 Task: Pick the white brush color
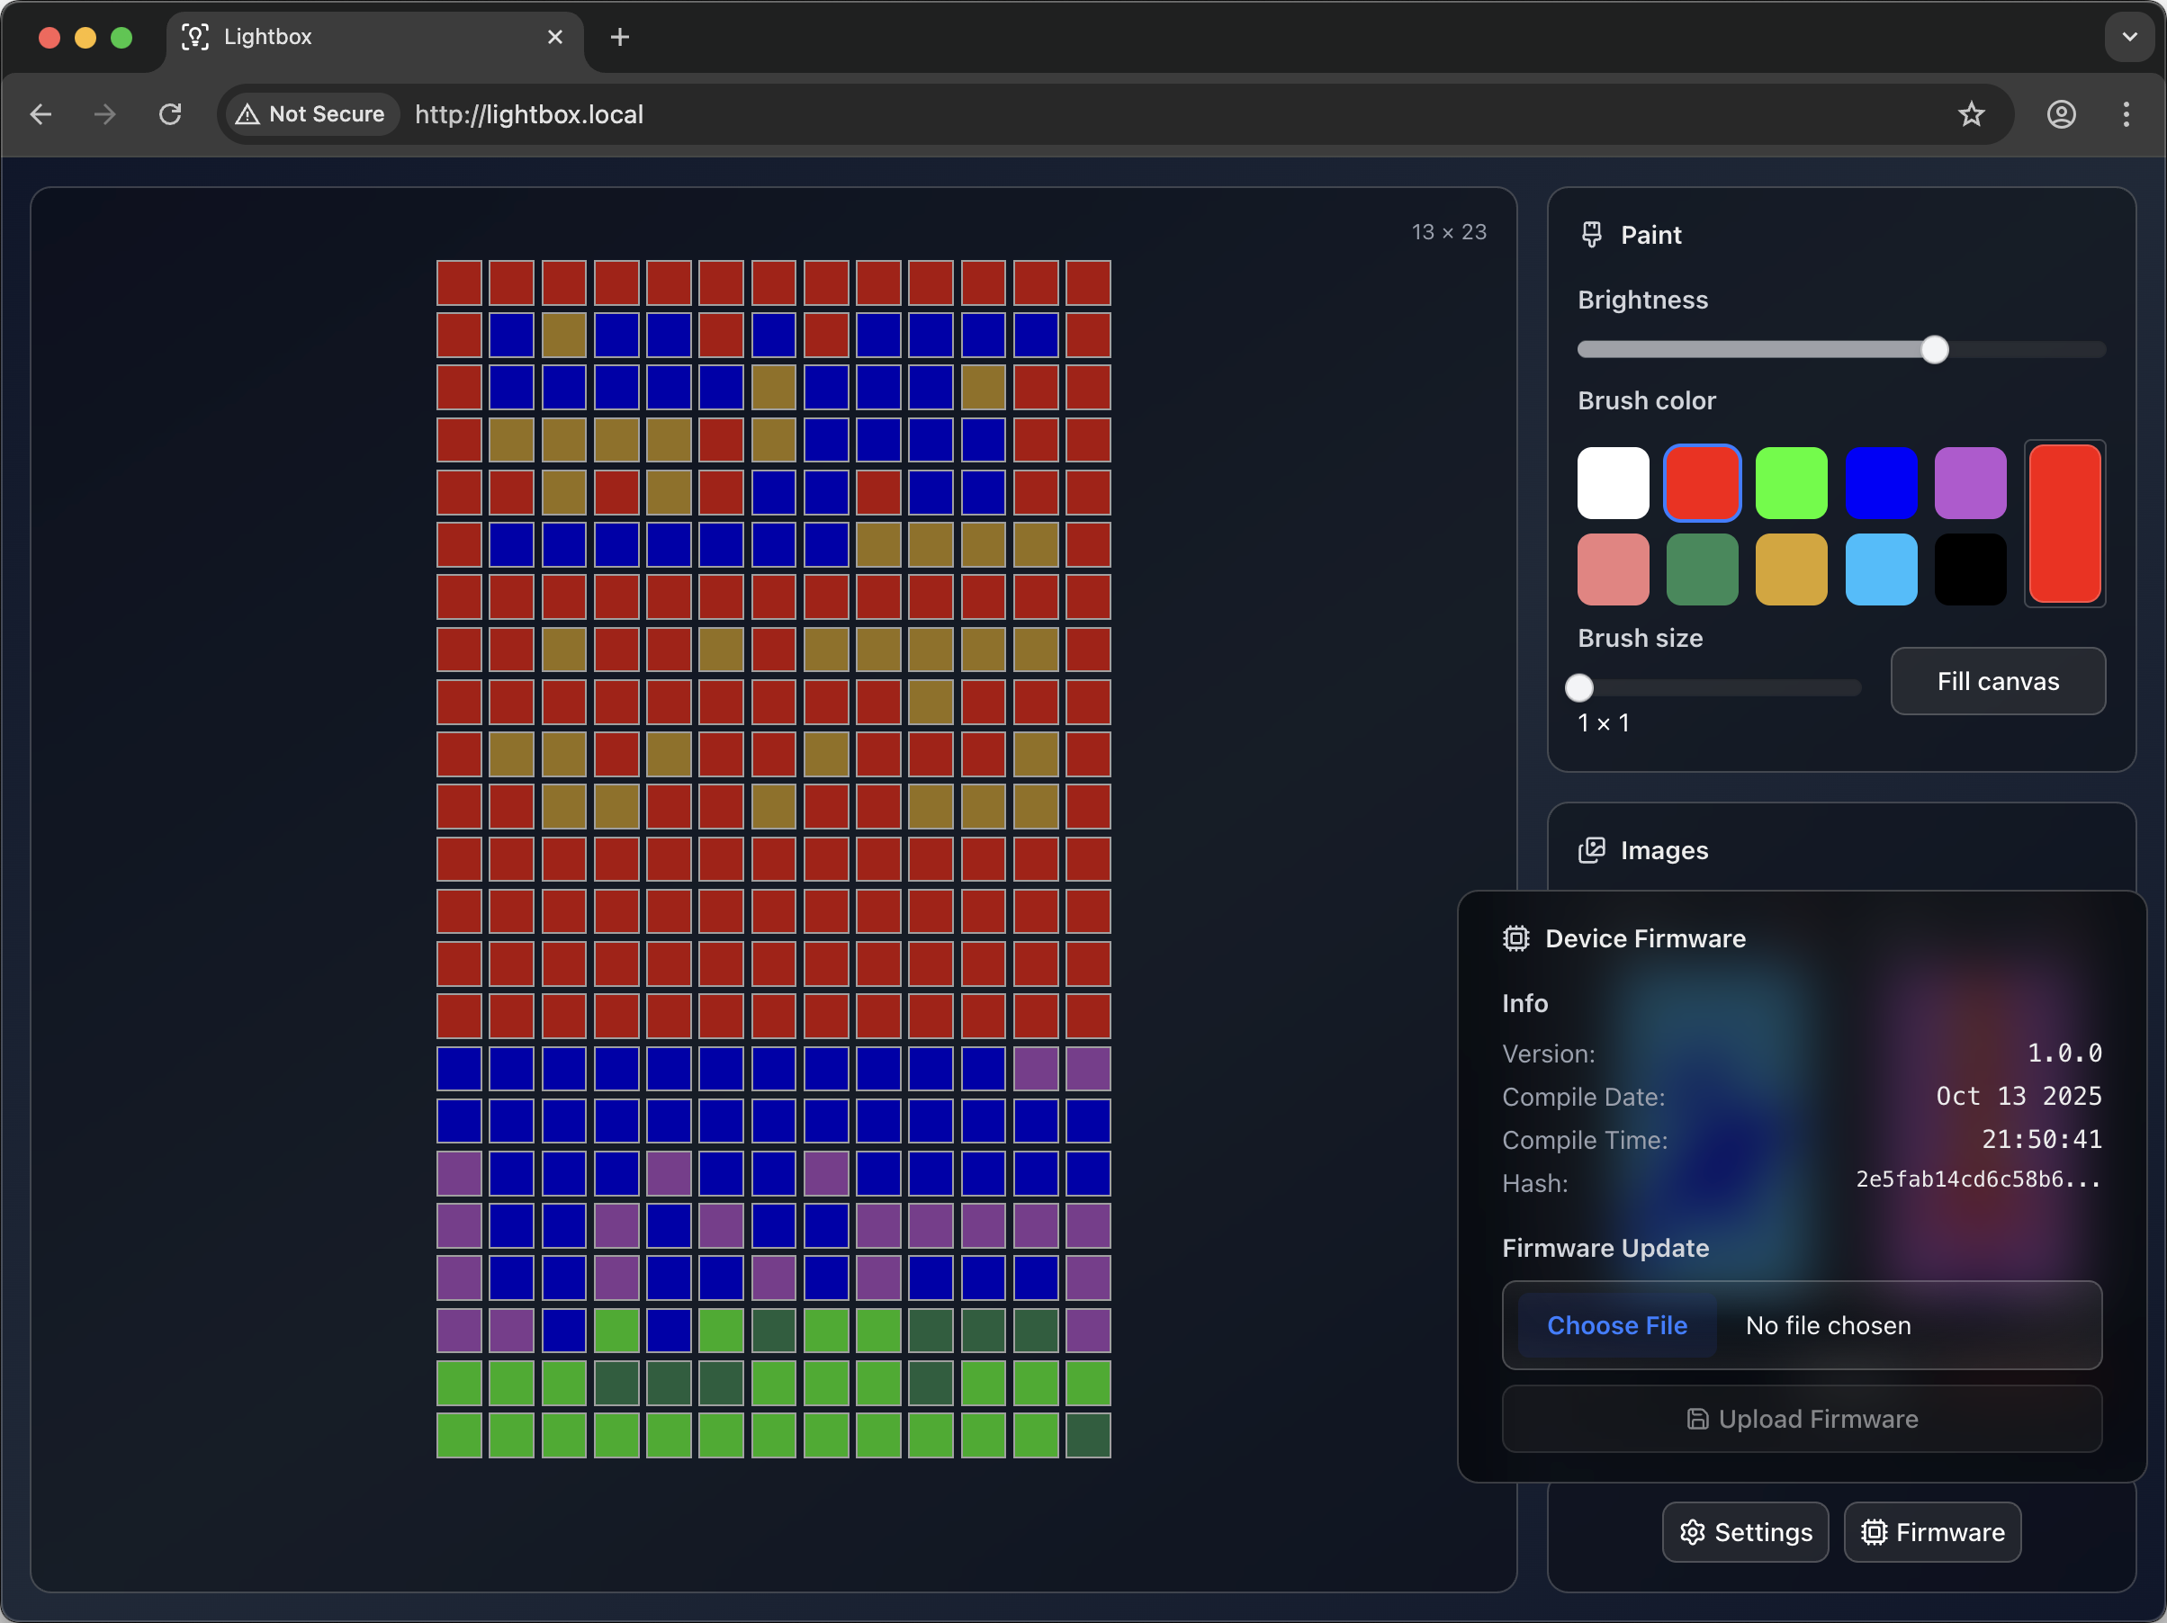[1613, 483]
